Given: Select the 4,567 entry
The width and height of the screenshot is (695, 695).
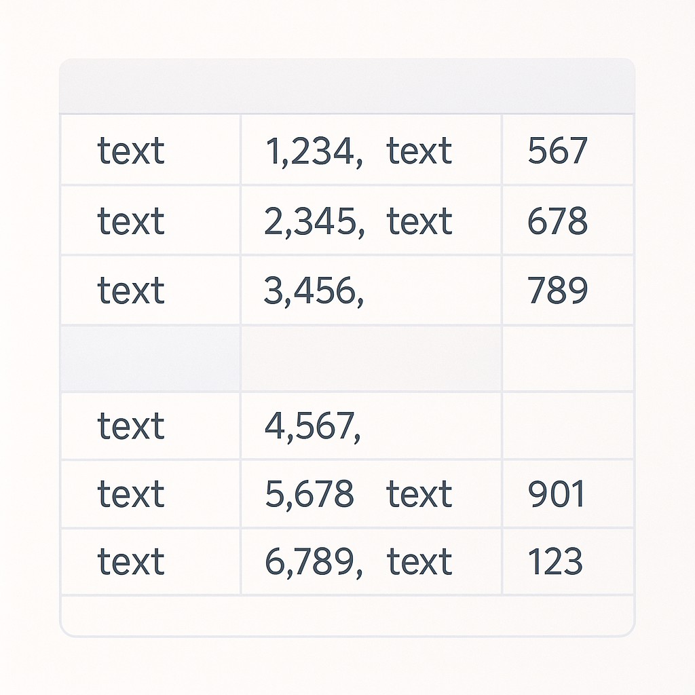Looking at the screenshot, I should click(313, 426).
